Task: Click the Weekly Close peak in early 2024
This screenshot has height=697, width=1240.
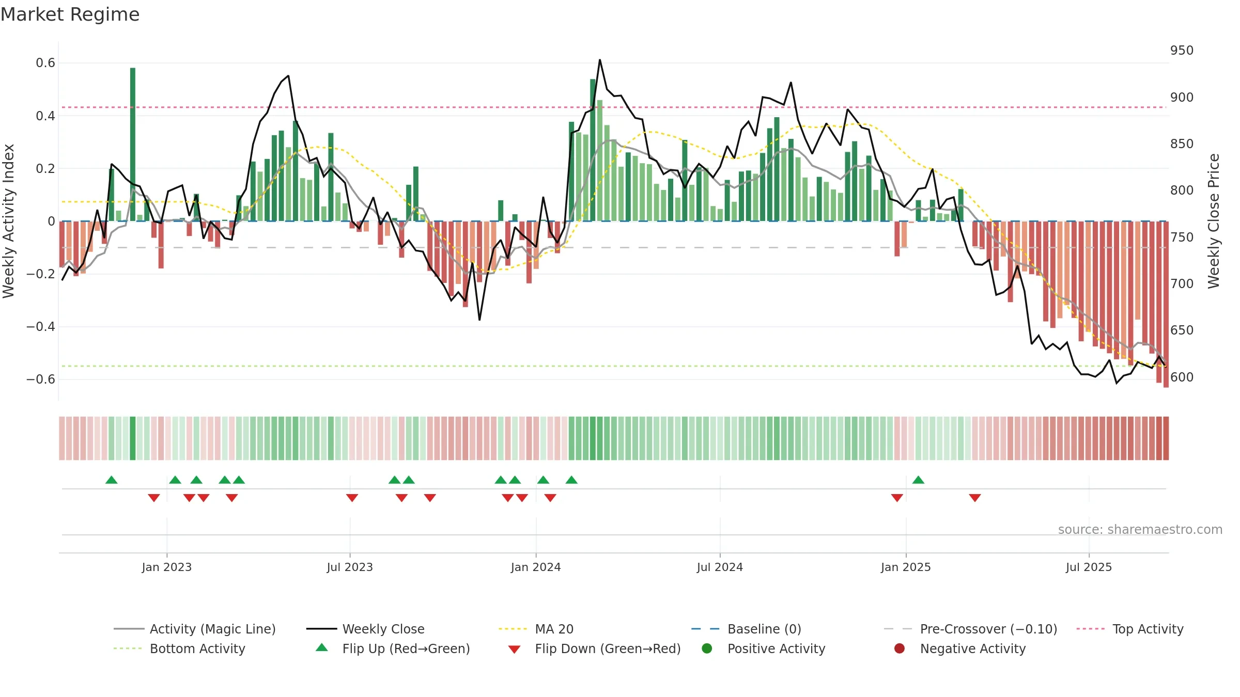Action: click(x=600, y=60)
